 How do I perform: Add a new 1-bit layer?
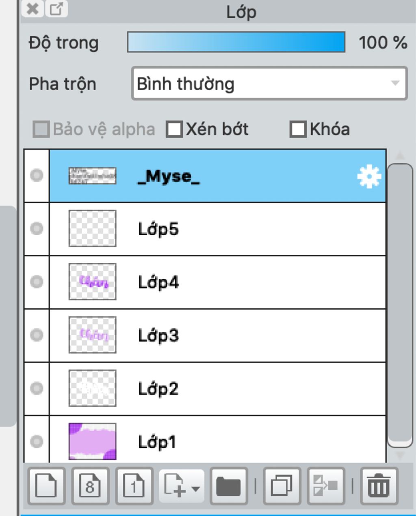[134, 486]
